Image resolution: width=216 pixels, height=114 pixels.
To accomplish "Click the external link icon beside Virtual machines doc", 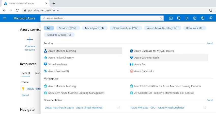I will (x=119, y=108).
